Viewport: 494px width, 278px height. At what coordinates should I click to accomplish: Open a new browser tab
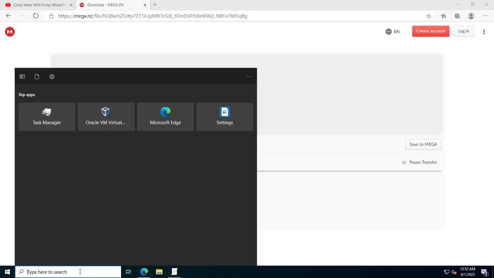click(155, 5)
